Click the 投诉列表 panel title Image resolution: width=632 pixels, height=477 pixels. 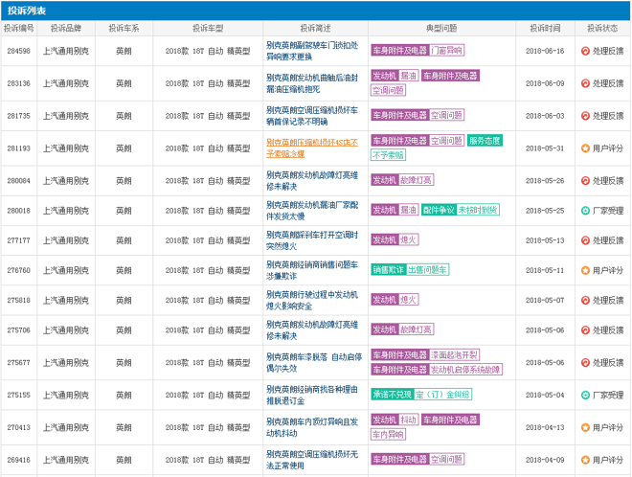coord(27,11)
